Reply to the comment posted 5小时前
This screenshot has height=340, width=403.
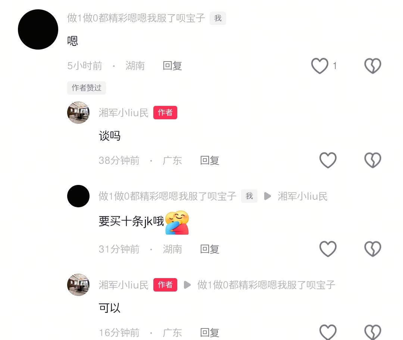pyautogui.click(x=172, y=66)
